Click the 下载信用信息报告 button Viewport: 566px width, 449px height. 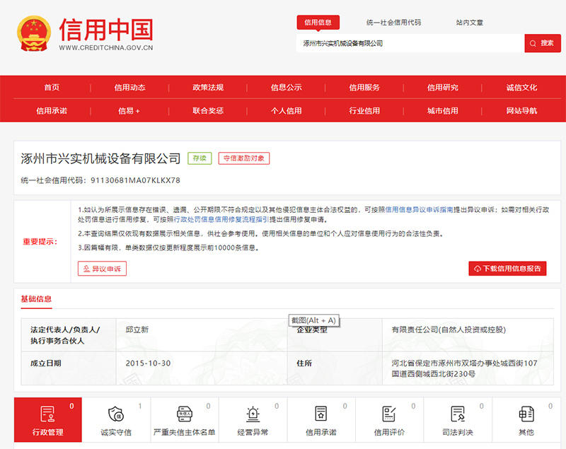pos(507,269)
